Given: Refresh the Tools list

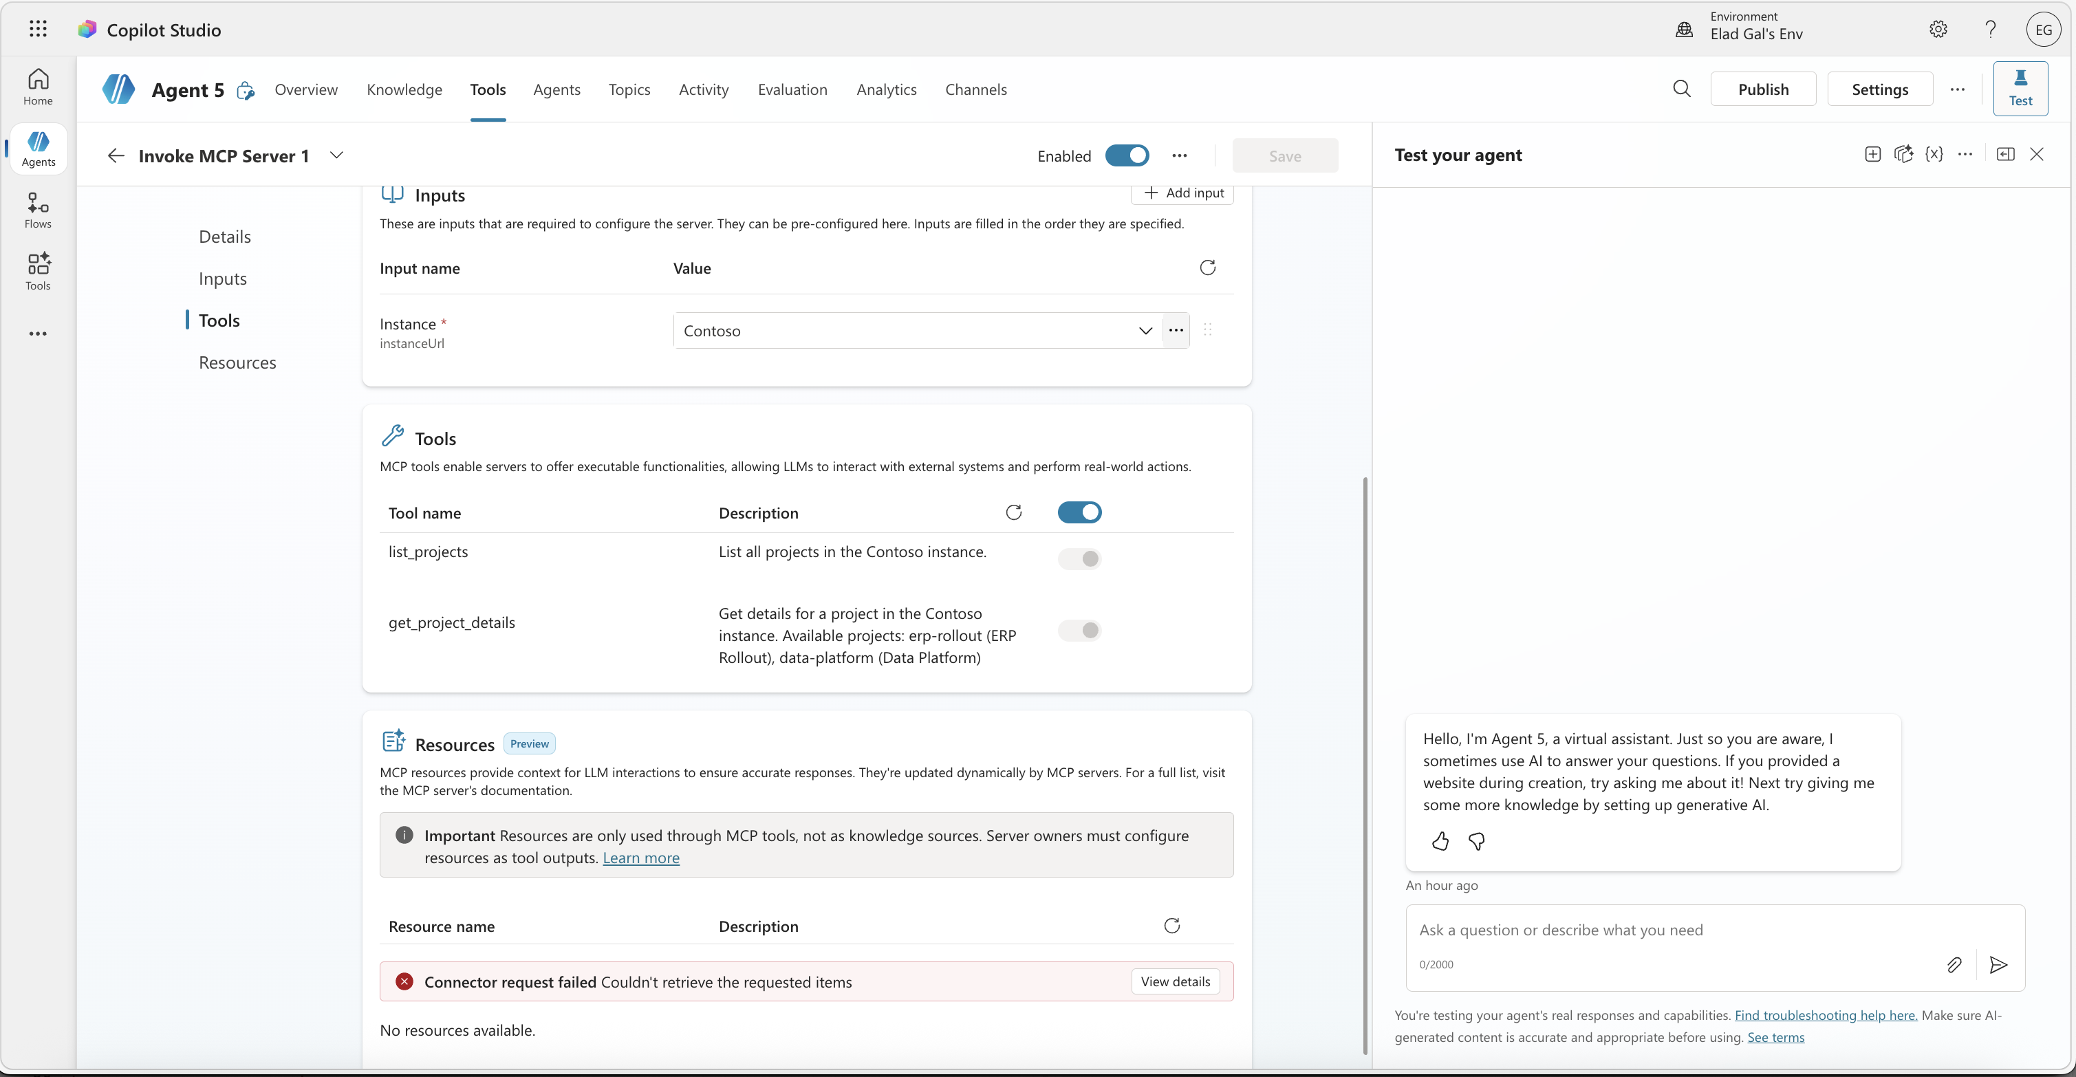Looking at the screenshot, I should coord(1013,512).
